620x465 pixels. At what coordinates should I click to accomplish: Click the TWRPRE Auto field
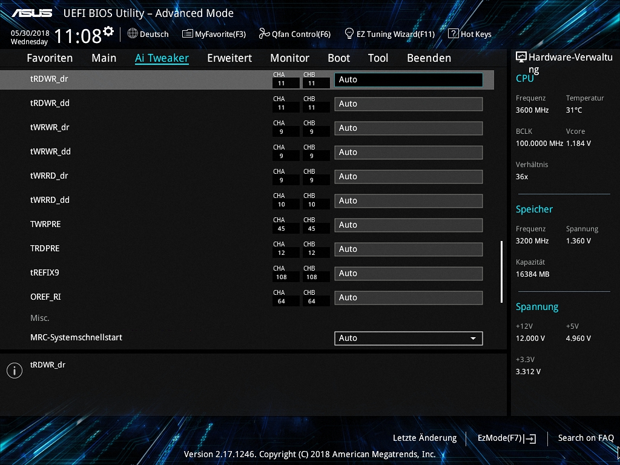409,225
